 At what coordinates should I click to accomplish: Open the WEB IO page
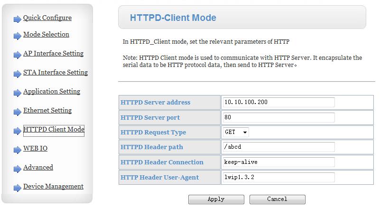click(36, 148)
